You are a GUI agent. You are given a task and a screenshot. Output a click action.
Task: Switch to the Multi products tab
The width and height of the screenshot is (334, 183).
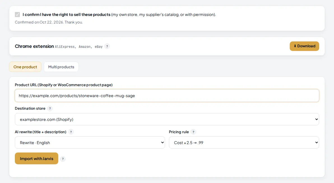coord(61,67)
